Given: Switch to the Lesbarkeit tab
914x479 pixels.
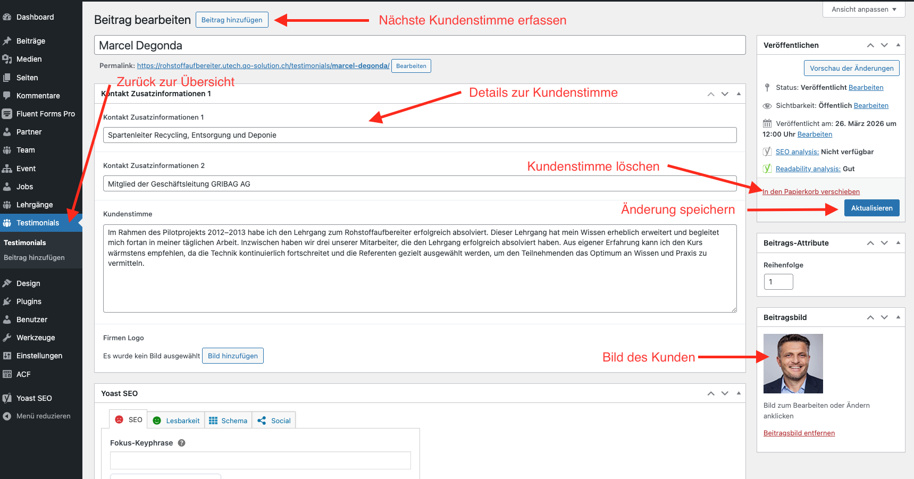Looking at the screenshot, I should pos(176,421).
